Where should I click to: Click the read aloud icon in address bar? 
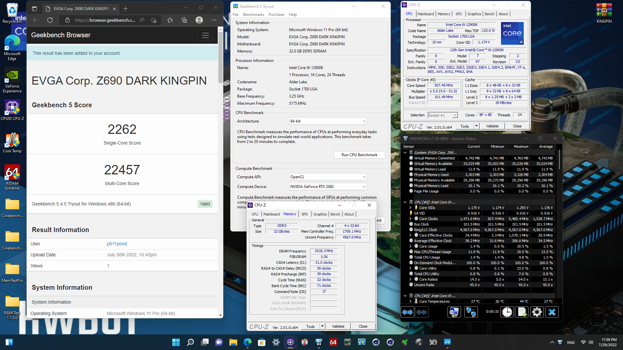pyautogui.click(x=142, y=20)
